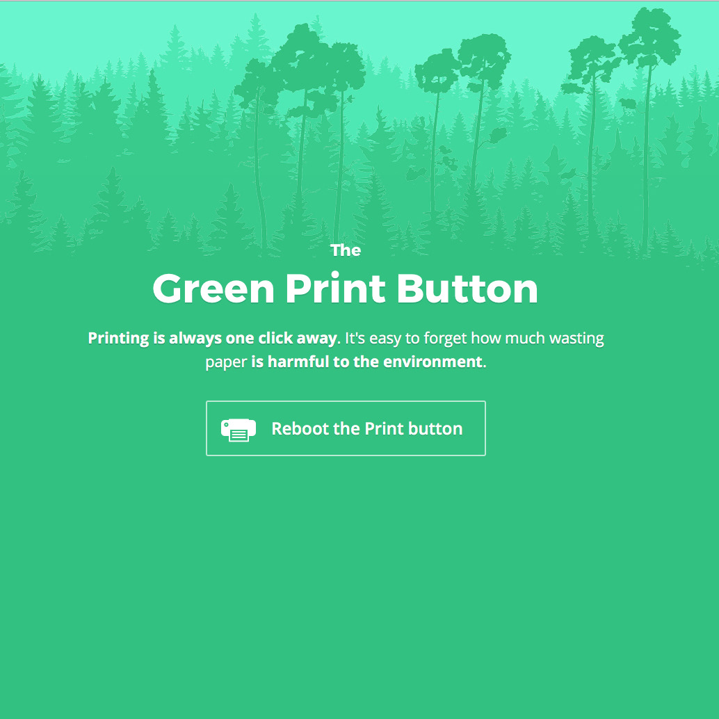Click the words "Print button" on the outlined button

414,429
